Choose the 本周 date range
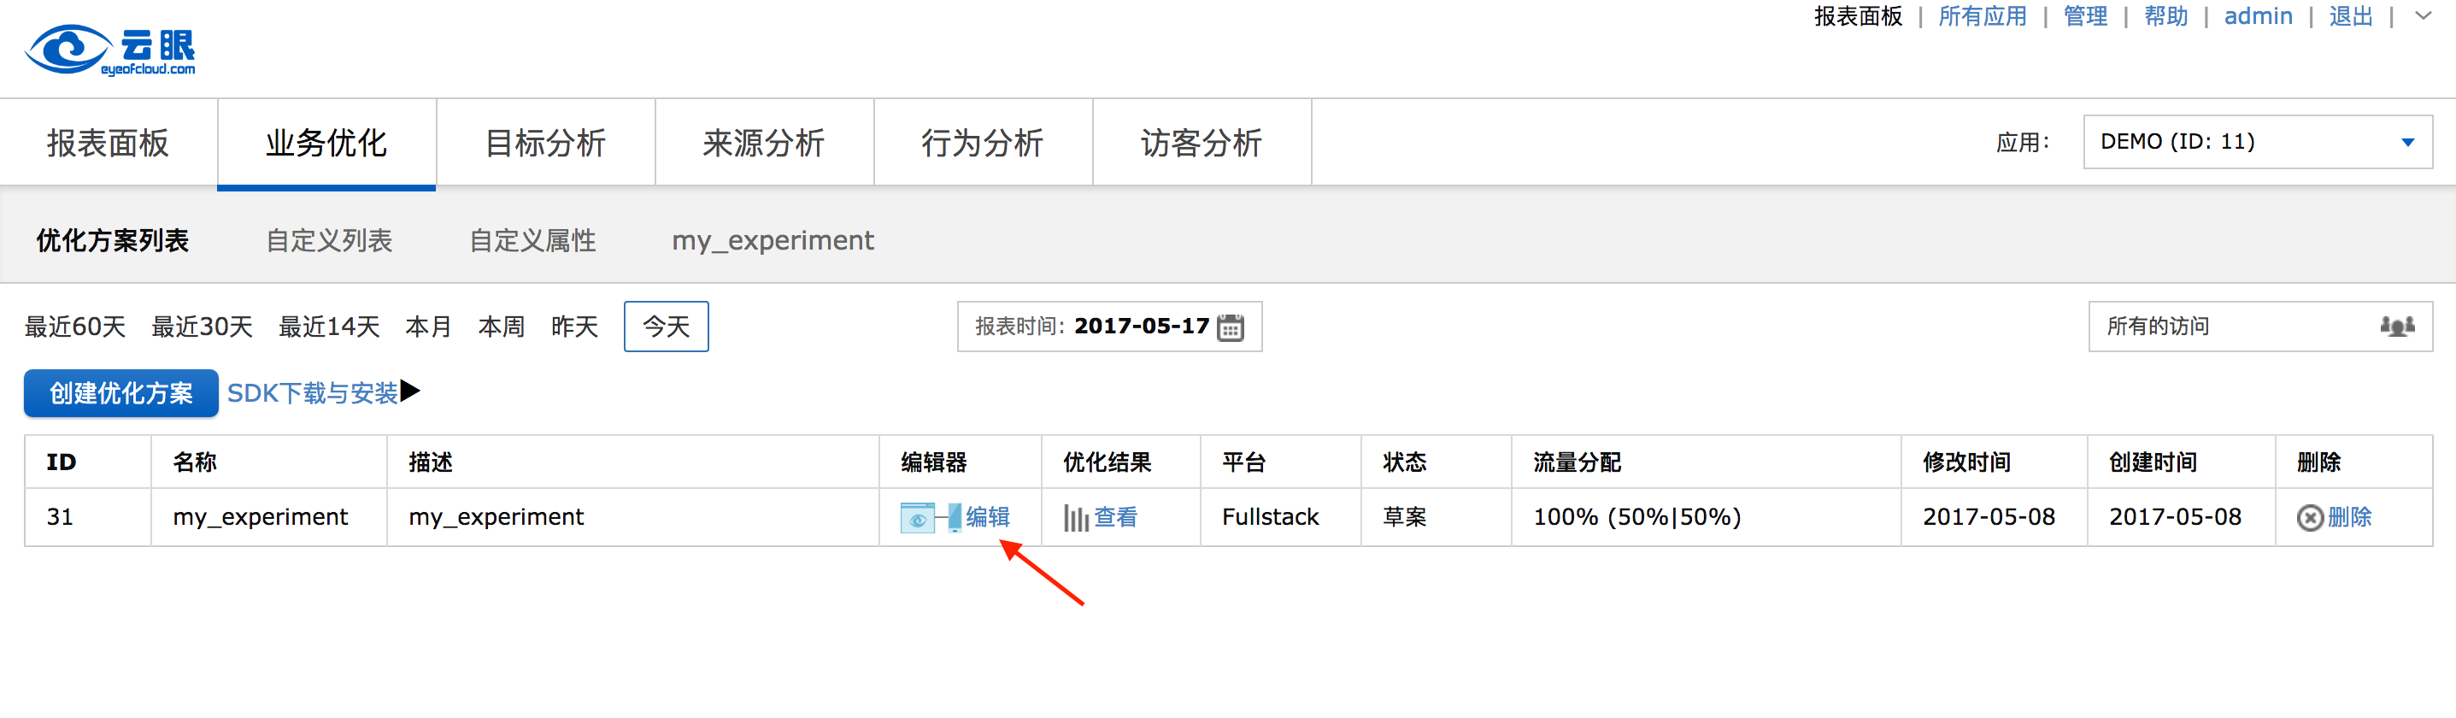Image resolution: width=2456 pixels, height=718 pixels. click(502, 327)
